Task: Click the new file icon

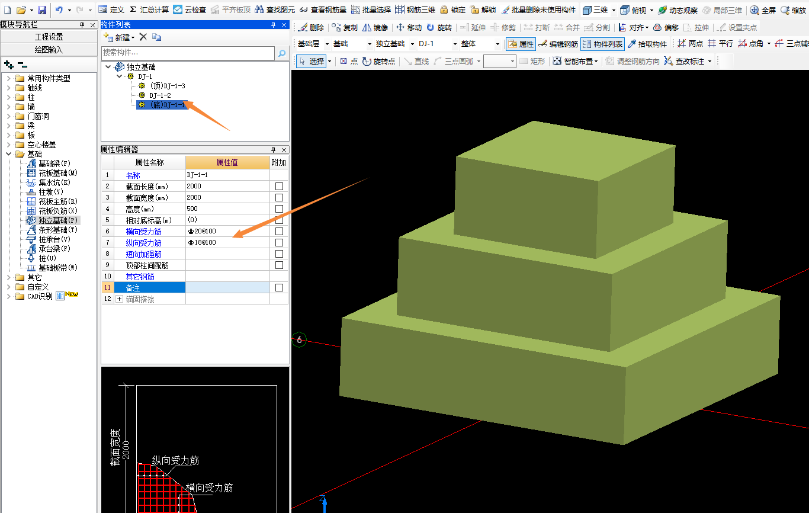Action: (7, 10)
